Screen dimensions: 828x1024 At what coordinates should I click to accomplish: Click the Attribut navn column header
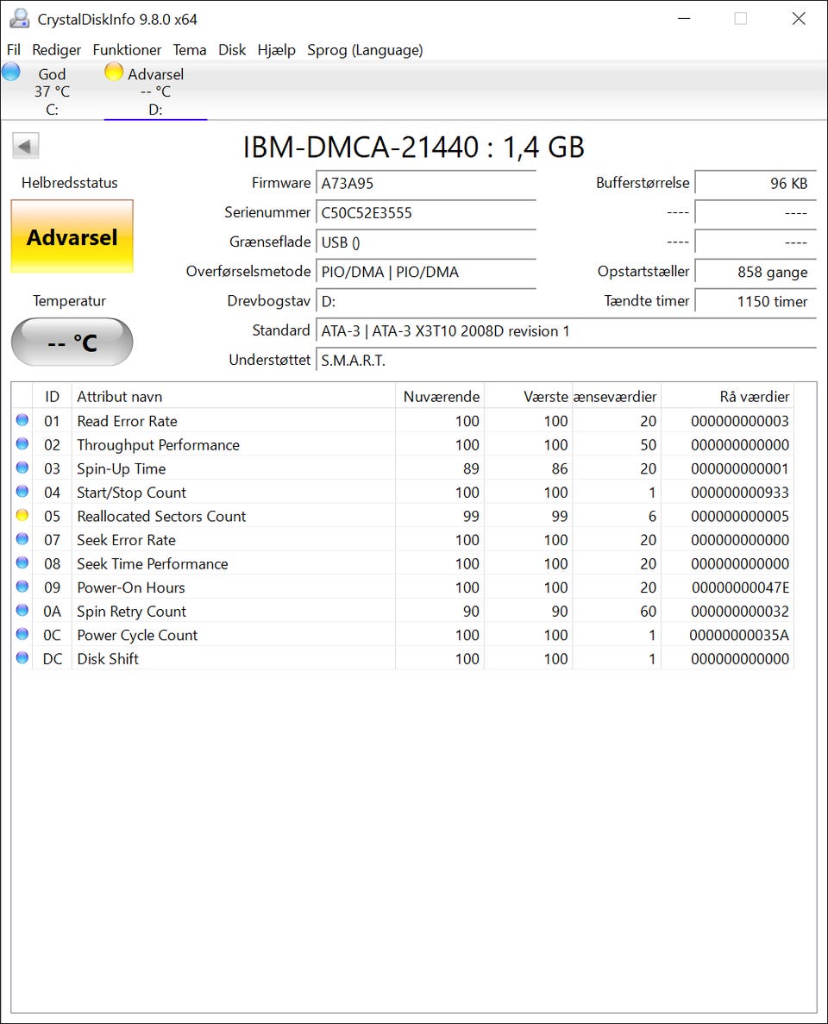[x=233, y=397]
